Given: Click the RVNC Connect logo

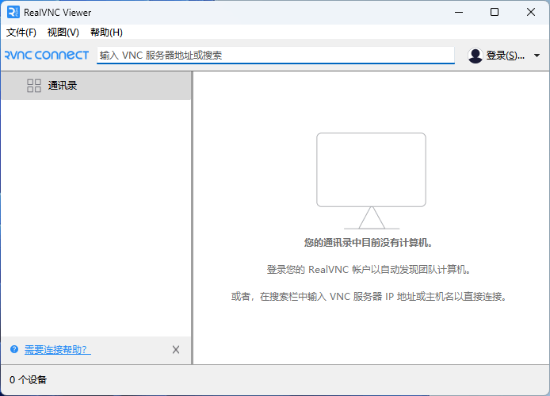Looking at the screenshot, I should click(46, 56).
